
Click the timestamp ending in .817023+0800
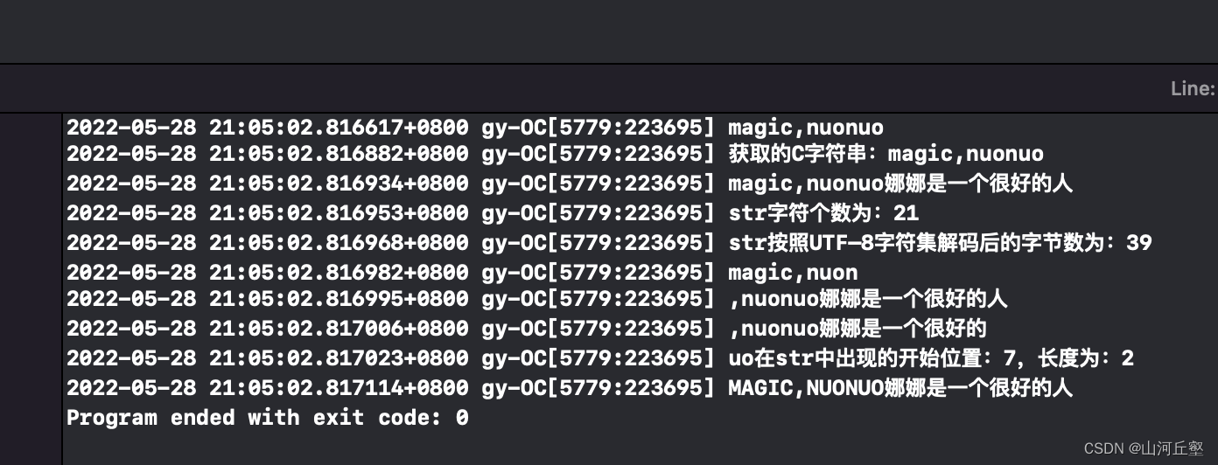[x=267, y=358]
